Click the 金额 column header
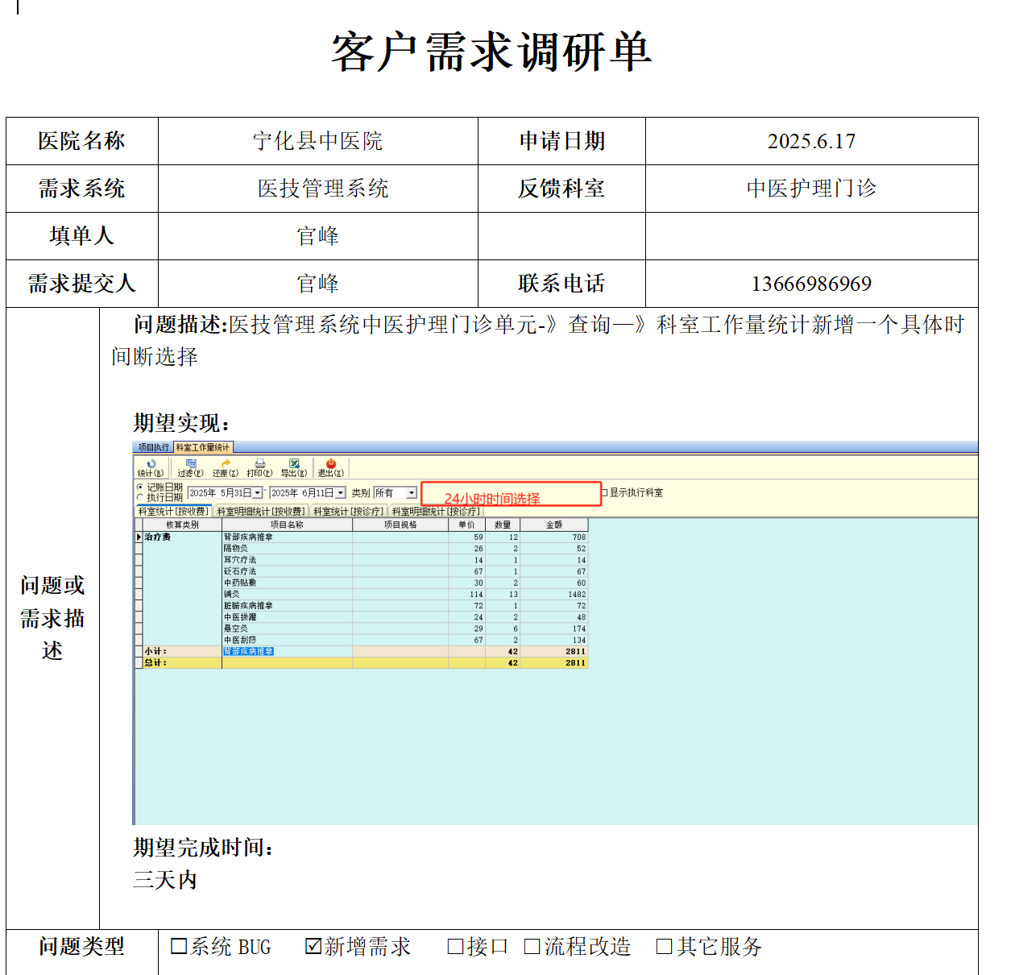 554,525
